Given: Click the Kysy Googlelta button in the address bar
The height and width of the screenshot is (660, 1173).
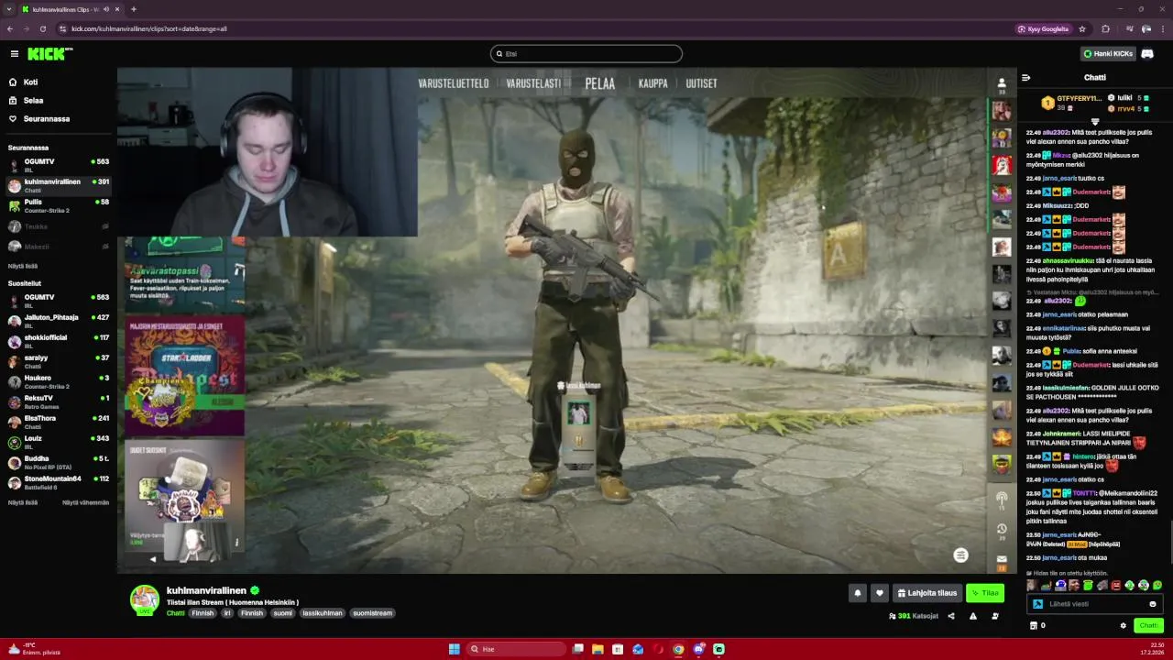Looking at the screenshot, I should point(1043,29).
